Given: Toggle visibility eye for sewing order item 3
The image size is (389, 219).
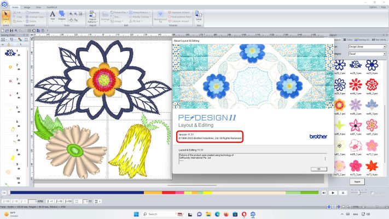Looking at the screenshot, I should [x=19, y=83].
